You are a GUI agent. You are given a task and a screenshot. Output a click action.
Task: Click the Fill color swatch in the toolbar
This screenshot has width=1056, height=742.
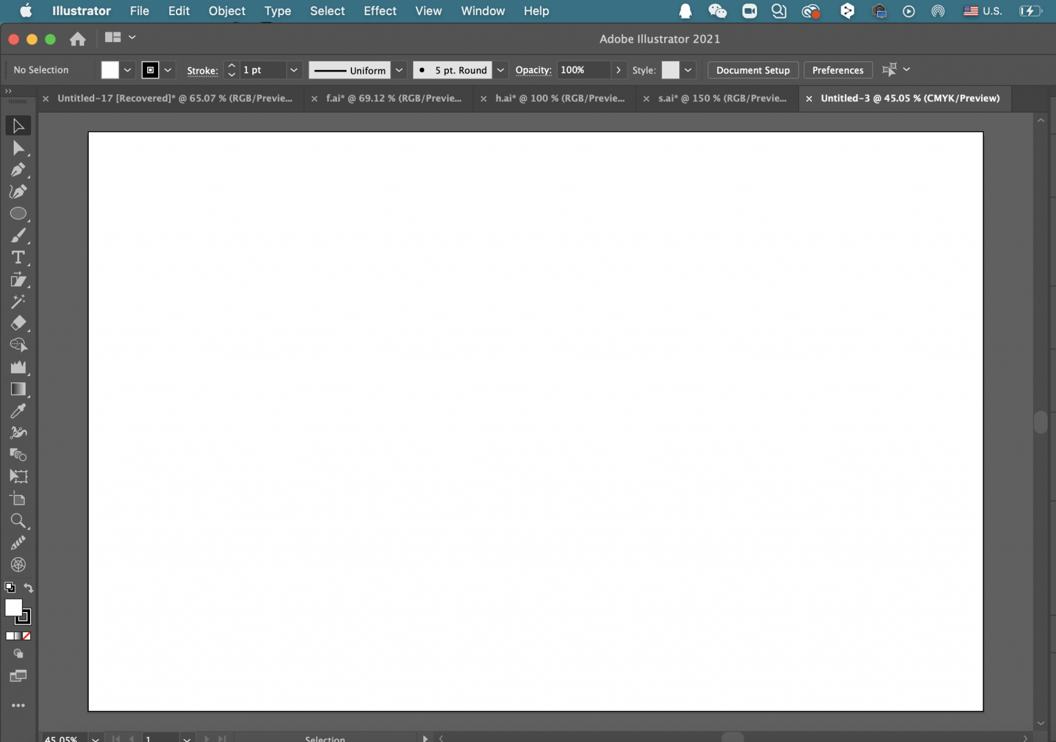coord(109,69)
